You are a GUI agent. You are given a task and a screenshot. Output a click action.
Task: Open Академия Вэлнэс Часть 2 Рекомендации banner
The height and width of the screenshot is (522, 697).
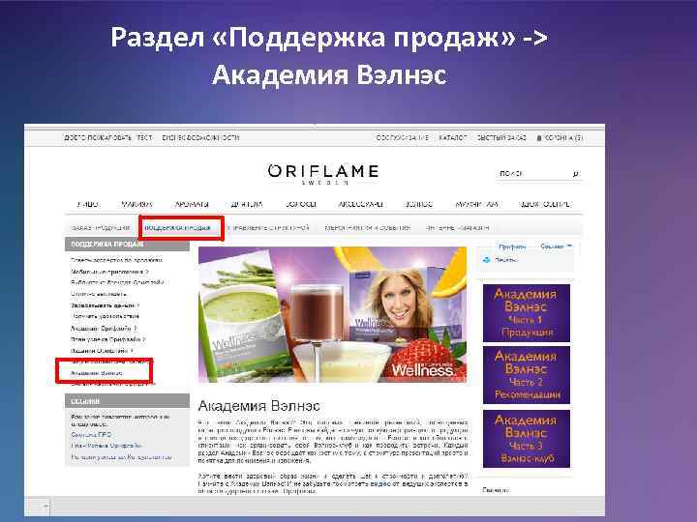[527, 375]
